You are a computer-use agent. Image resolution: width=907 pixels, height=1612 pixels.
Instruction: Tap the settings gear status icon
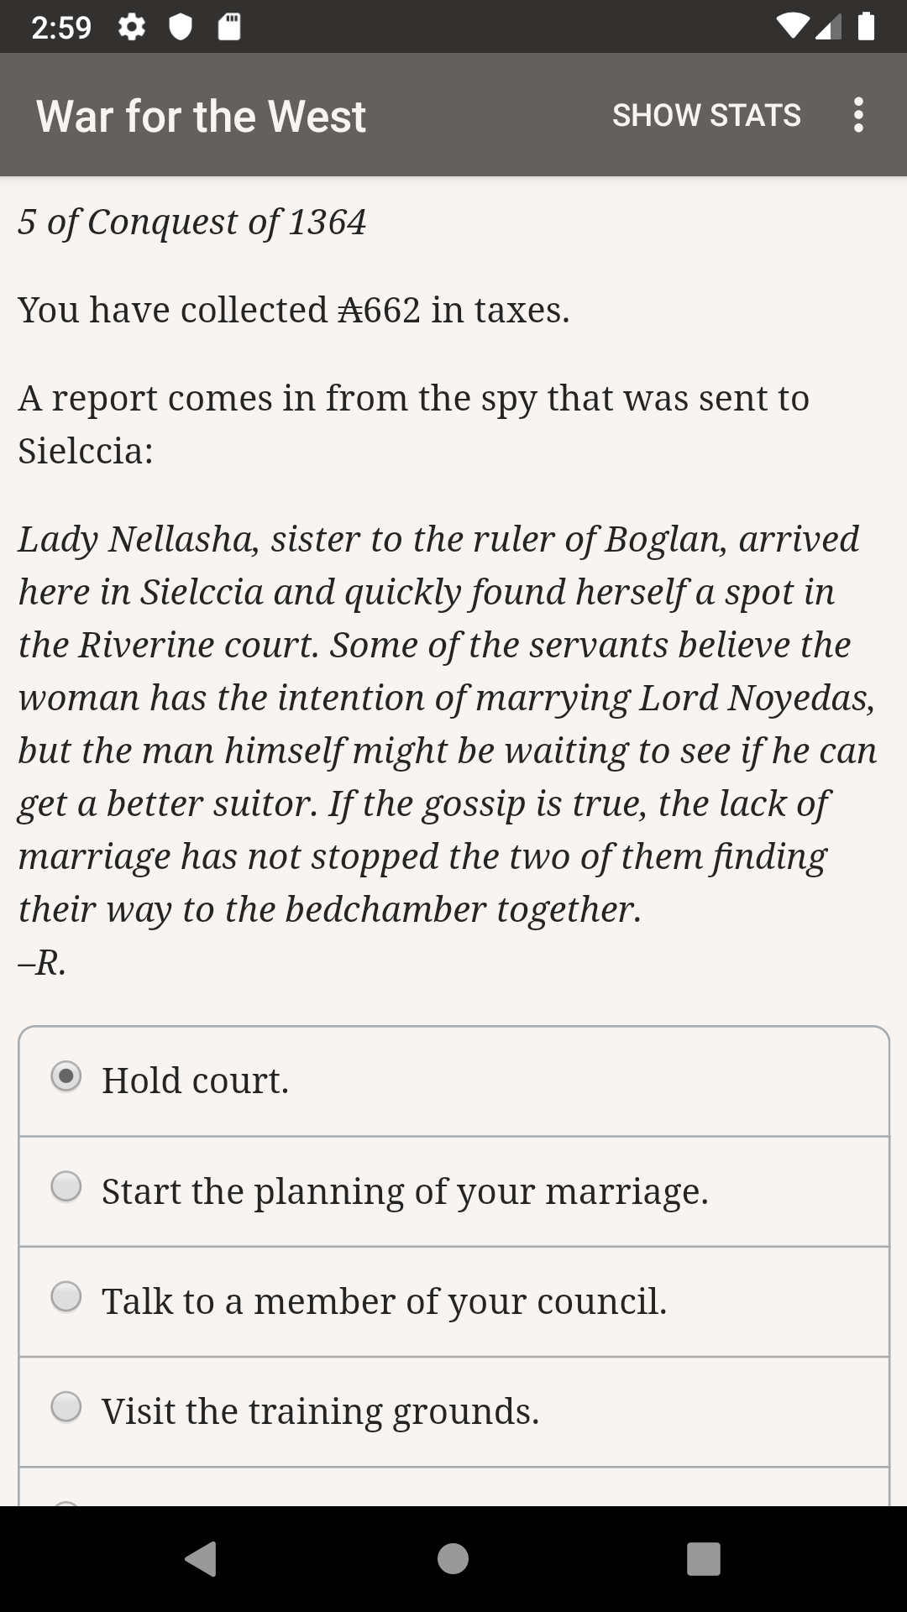[131, 28]
